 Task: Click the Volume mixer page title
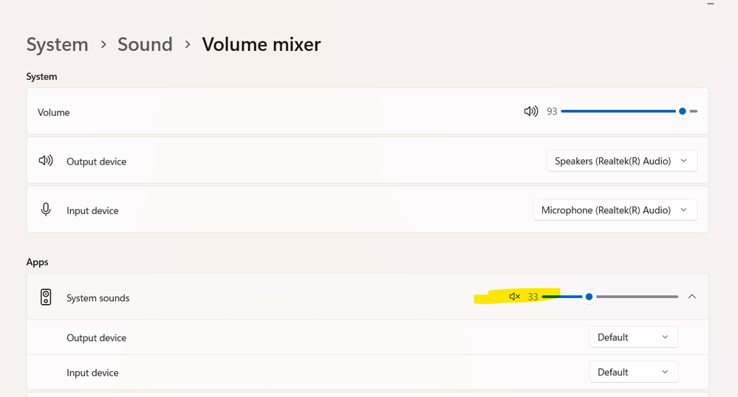coord(262,44)
